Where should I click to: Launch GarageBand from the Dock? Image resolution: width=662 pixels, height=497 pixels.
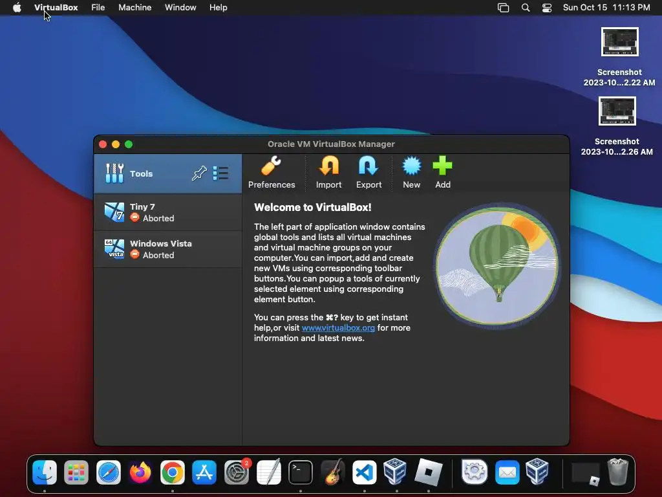(333, 472)
